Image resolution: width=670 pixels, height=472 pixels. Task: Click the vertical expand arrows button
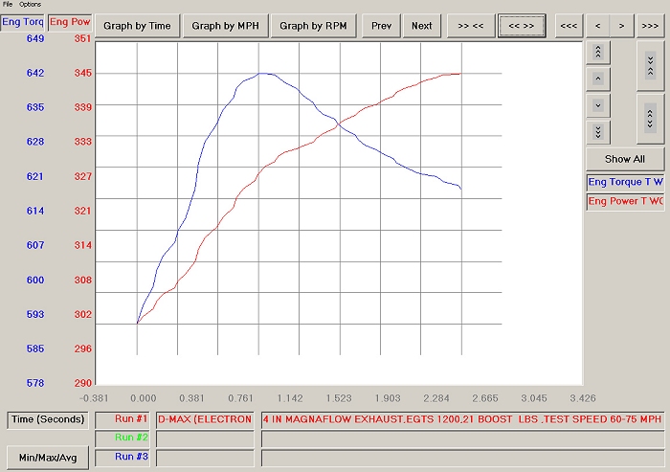pyautogui.click(x=650, y=119)
